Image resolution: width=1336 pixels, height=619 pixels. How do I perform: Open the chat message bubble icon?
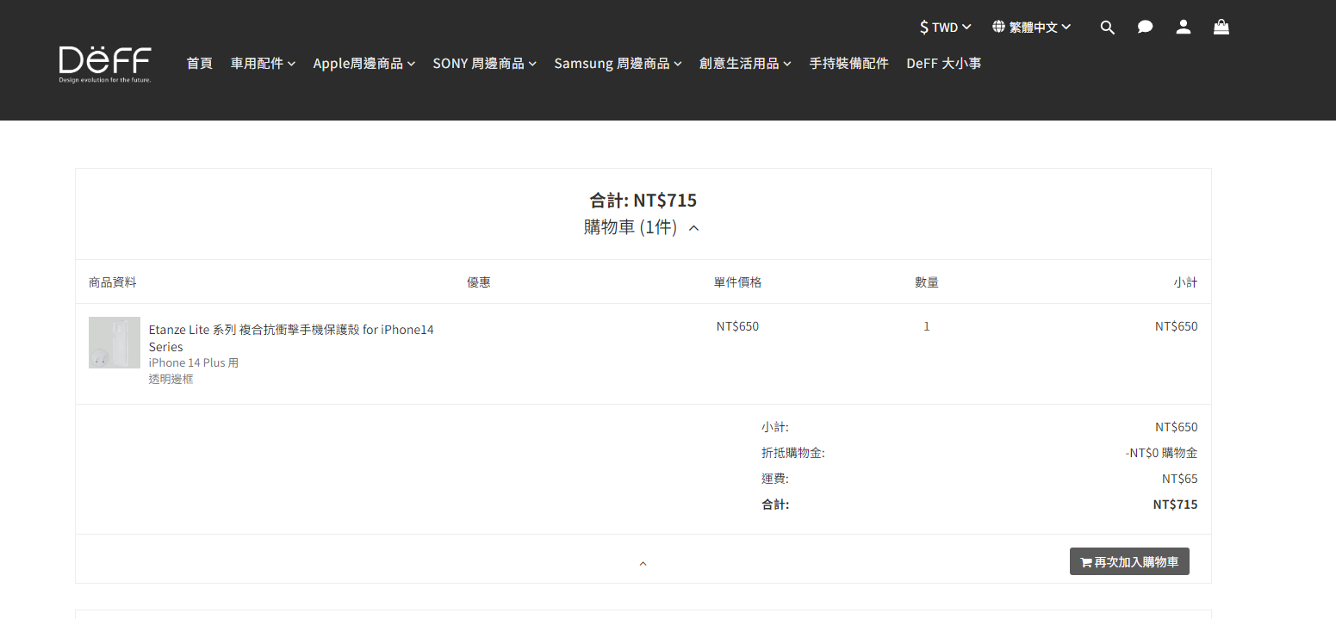1145,28
